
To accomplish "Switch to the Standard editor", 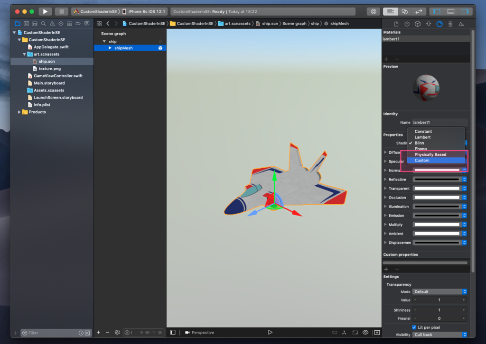I will [390, 11].
